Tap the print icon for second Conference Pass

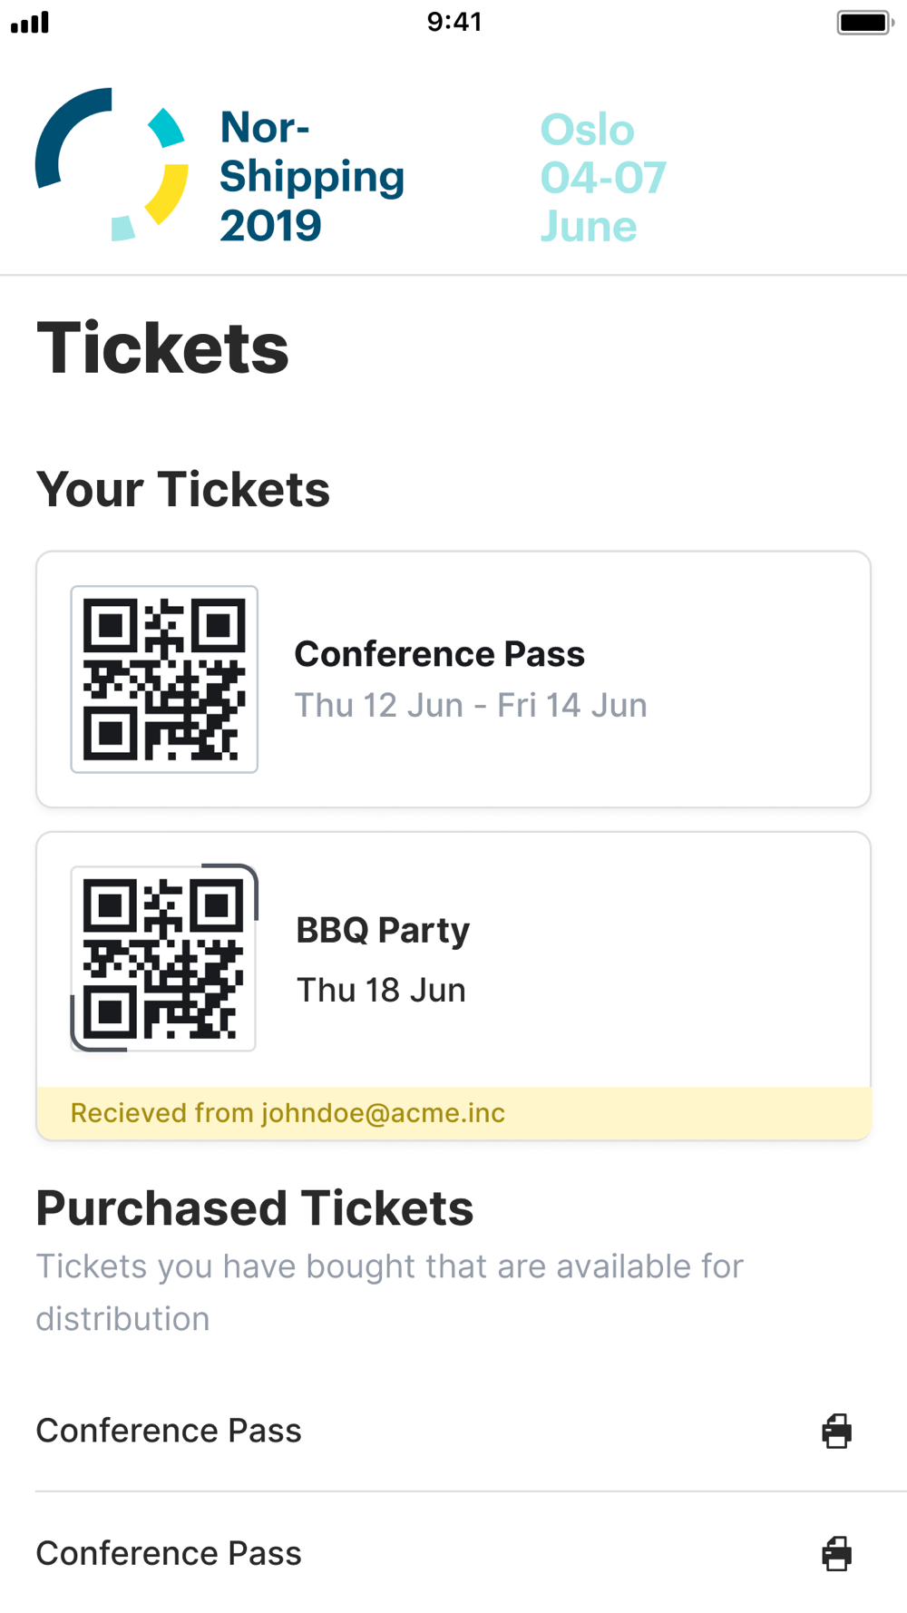coord(836,1553)
